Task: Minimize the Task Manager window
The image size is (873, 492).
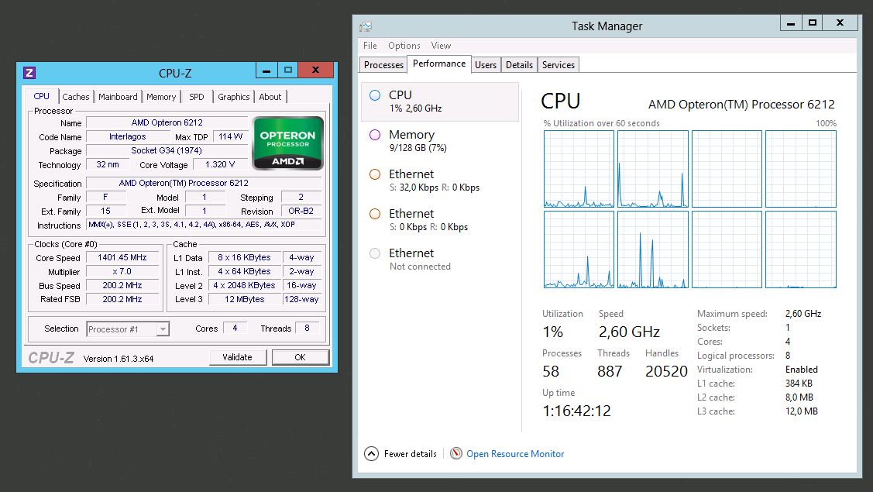Action: click(x=791, y=22)
